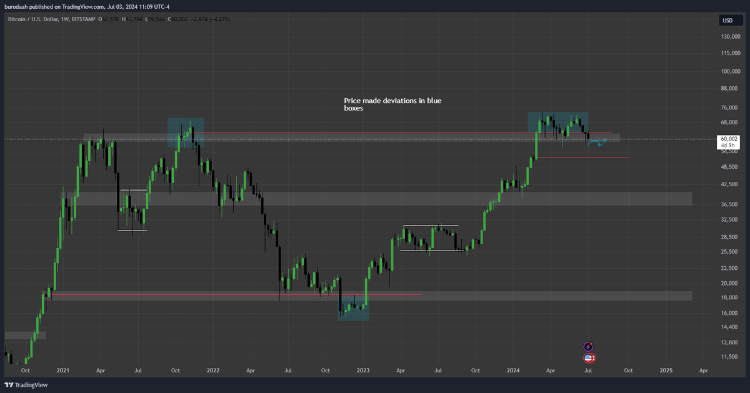Click the 2022 label on the time axis

point(213,370)
